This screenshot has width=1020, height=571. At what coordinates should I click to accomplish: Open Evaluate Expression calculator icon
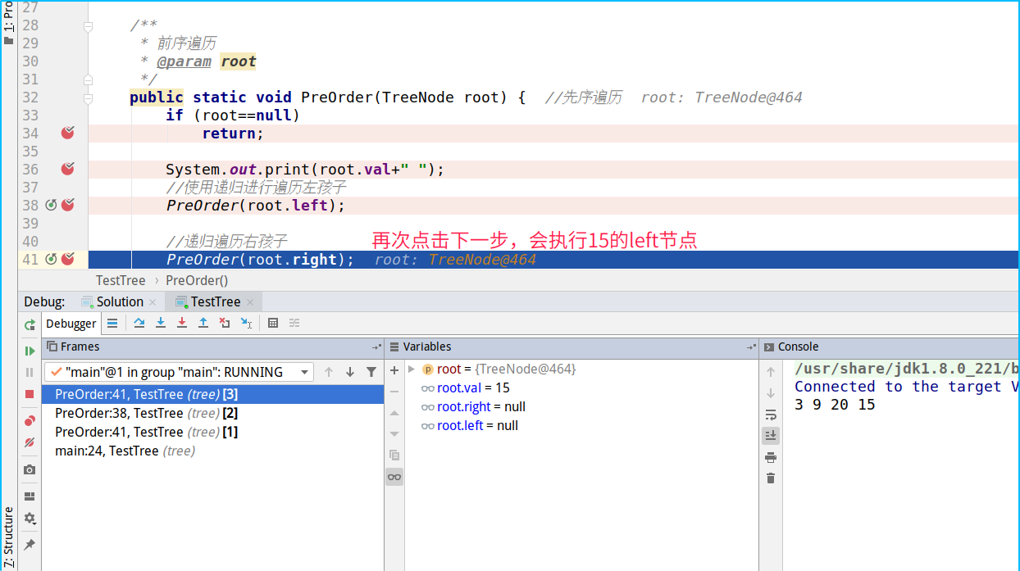(x=273, y=323)
